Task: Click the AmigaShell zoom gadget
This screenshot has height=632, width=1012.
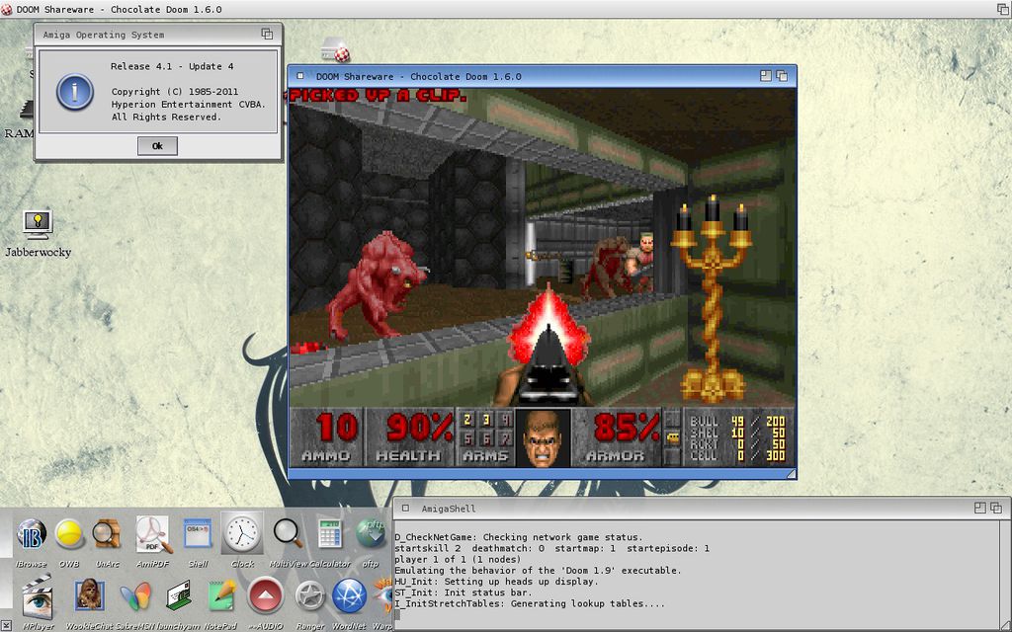Action: click(979, 509)
